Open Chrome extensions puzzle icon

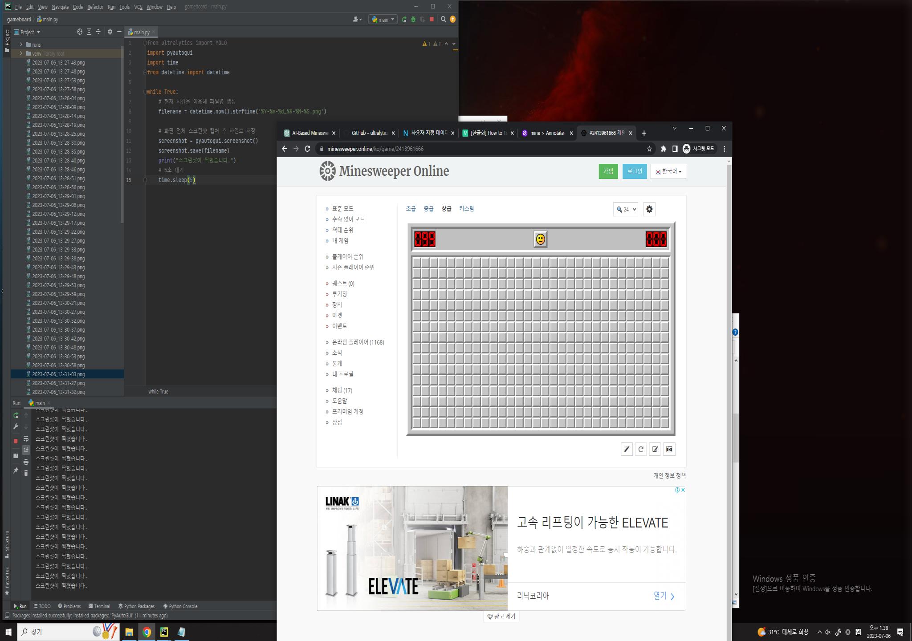(664, 149)
